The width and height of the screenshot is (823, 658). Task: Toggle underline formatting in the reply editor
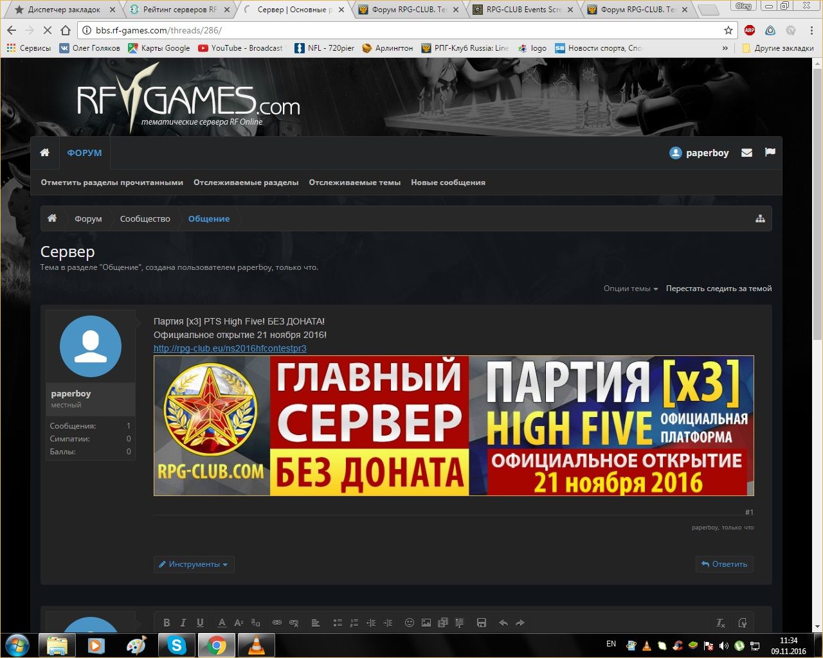[200, 623]
